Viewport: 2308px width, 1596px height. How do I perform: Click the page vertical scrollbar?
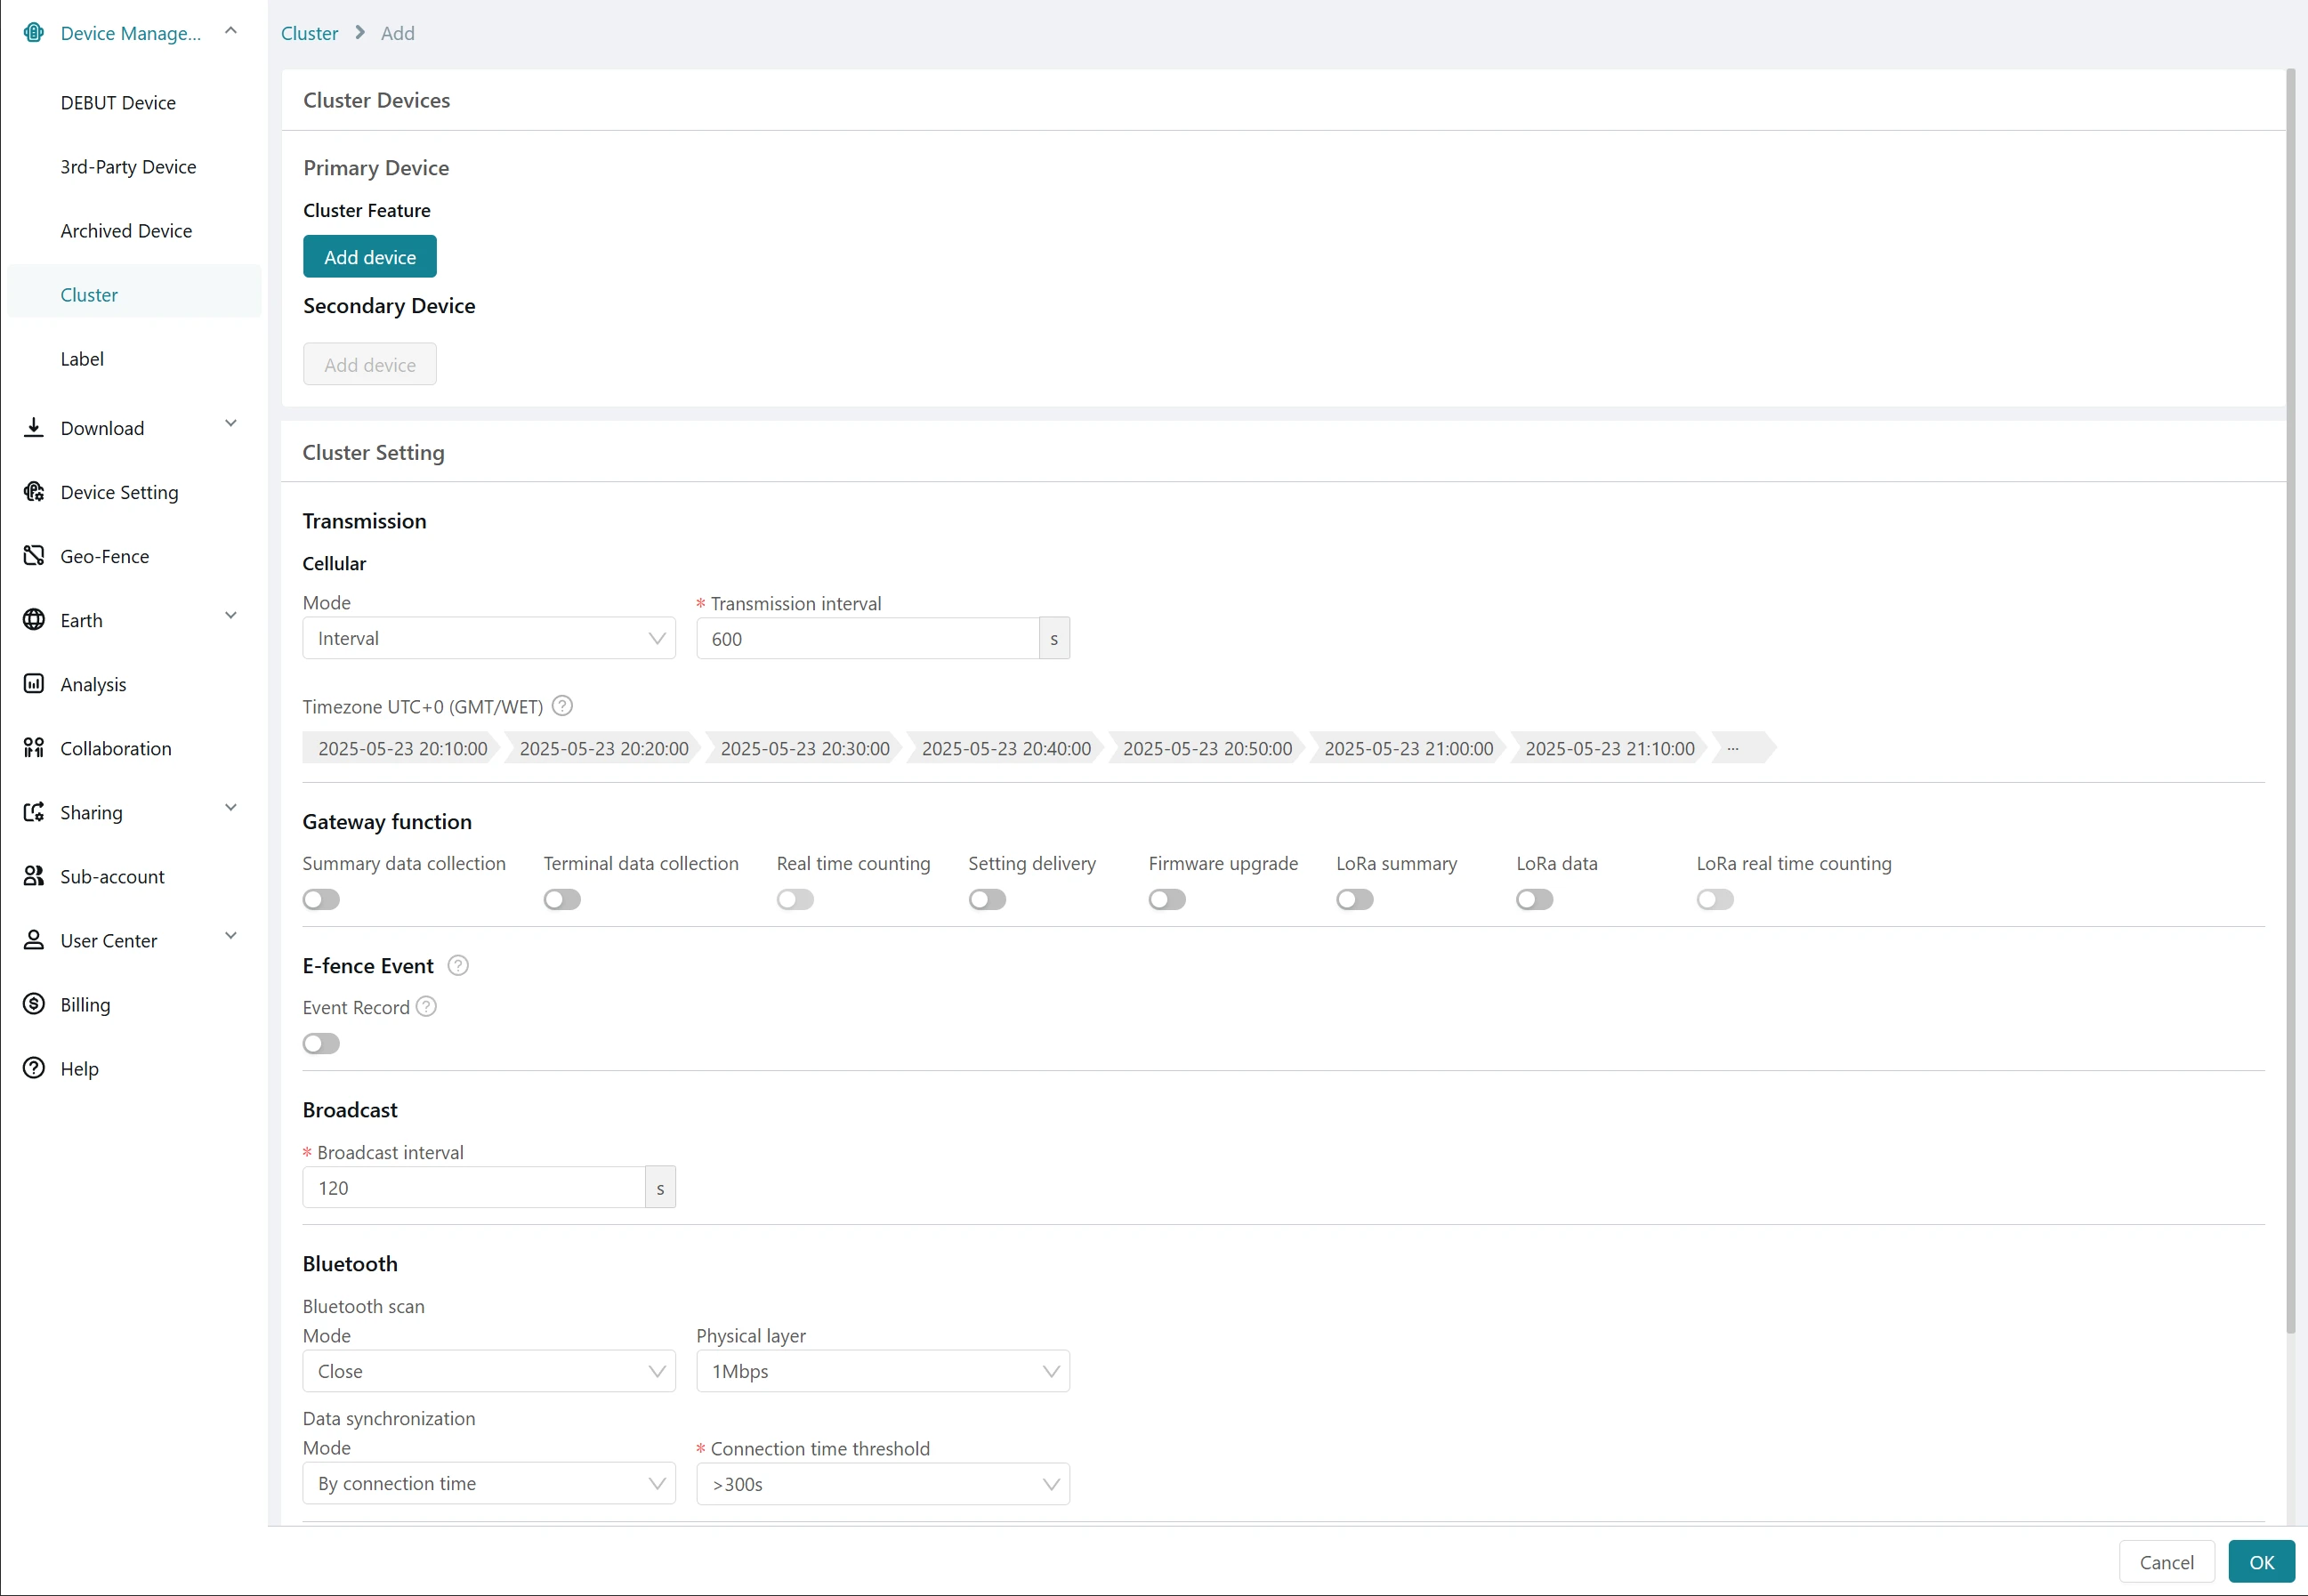coord(2290,700)
